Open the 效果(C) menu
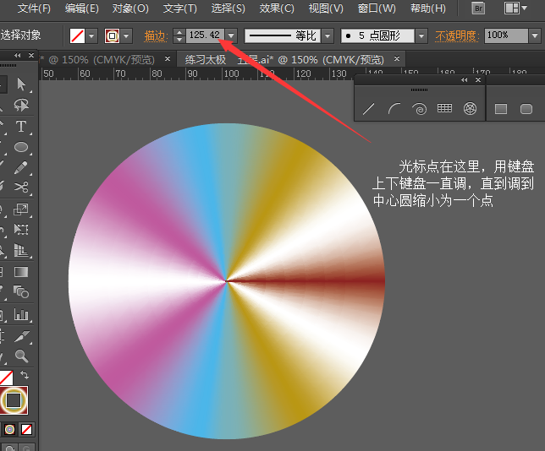The width and height of the screenshot is (545, 451). pyautogui.click(x=277, y=8)
